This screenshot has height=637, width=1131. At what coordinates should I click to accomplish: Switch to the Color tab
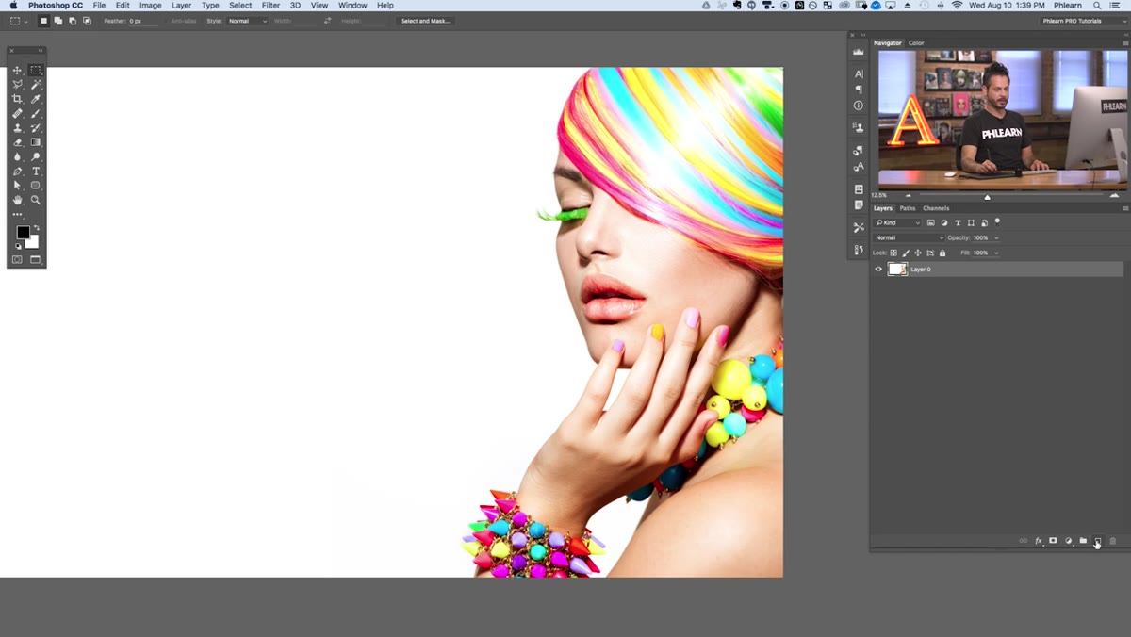[x=916, y=43]
